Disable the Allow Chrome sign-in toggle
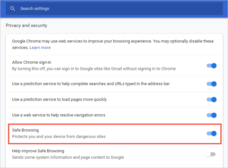This screenshot has height=168, width=228. [x=211, y=66]
